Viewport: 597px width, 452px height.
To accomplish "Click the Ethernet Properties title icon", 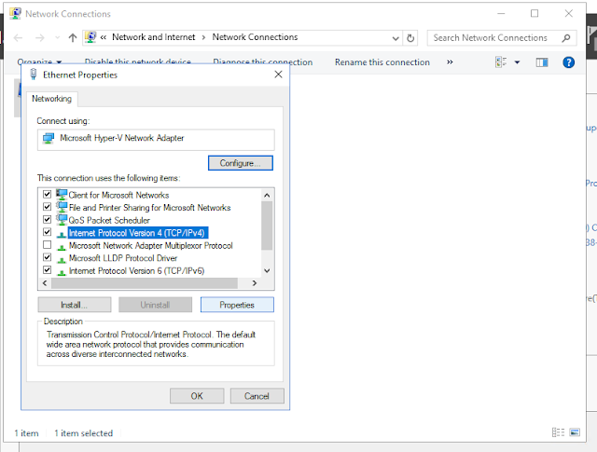I will 34,75.
